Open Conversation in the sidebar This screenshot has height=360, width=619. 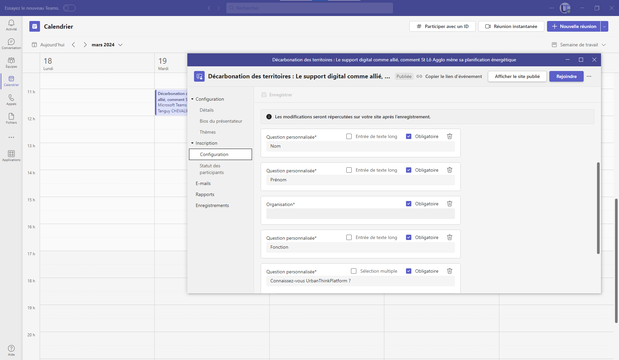click(x=11, y=44)
